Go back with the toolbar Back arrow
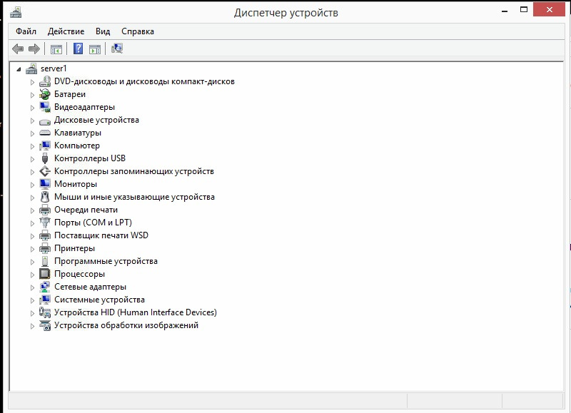The image size is (571, 413). point(18,49)
